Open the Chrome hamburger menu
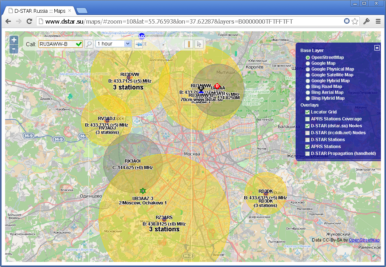 (378, 21)
